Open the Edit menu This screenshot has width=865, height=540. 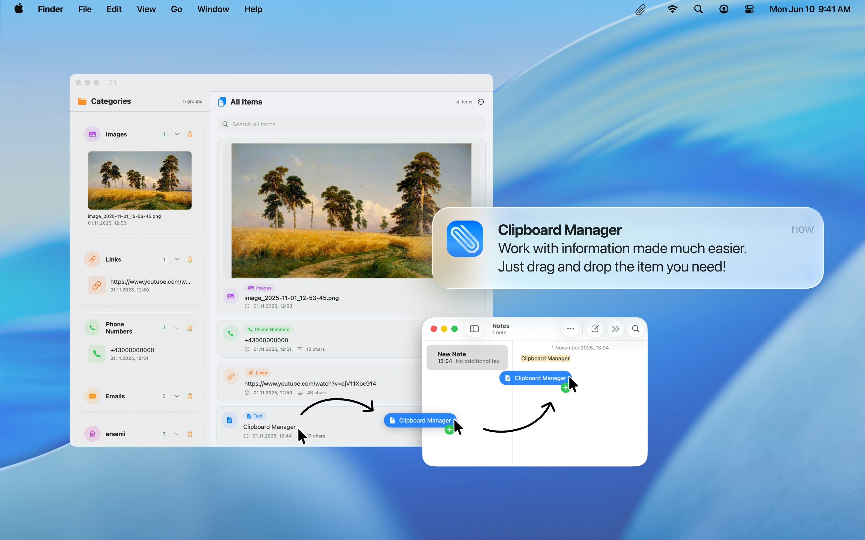click(114, 9)
